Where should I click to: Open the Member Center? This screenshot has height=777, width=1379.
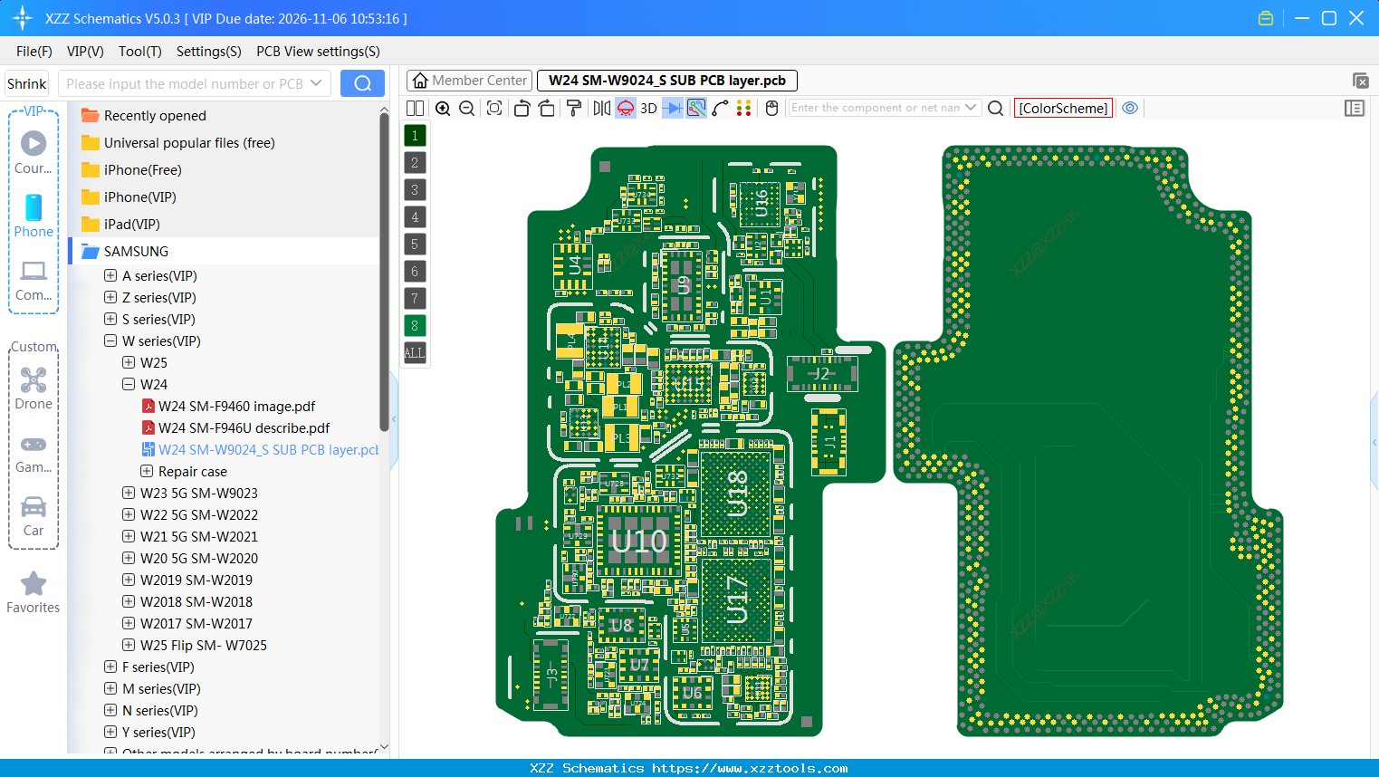pos(469,80)
